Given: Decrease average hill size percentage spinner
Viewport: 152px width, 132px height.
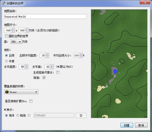Looking at the screenshot, I should [x=81, y=57].
